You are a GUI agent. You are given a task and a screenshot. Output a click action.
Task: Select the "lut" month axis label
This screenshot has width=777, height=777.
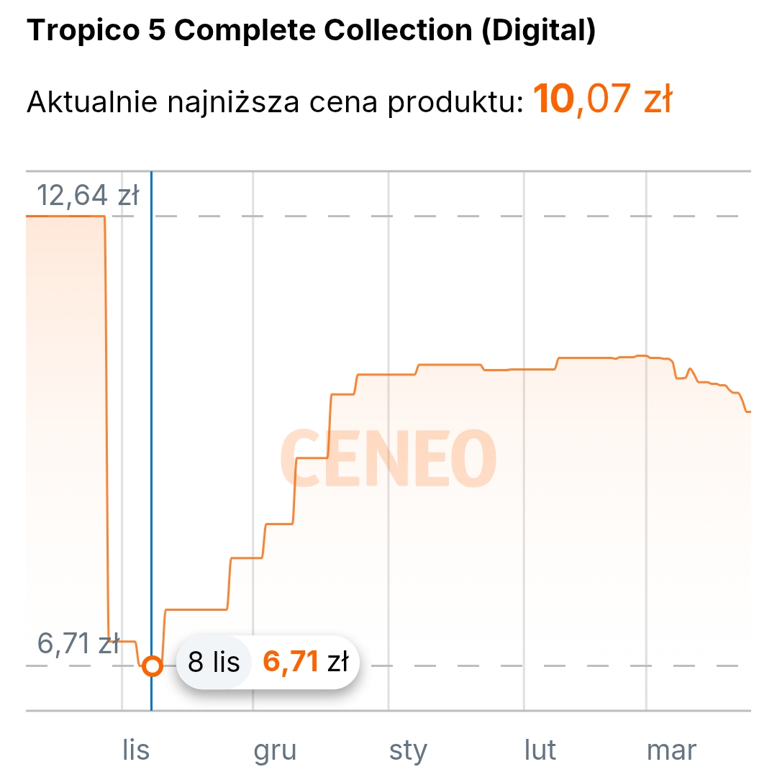click(x=540, y=750)
